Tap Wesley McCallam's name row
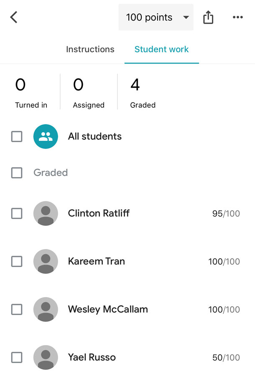The image size is (255, 376). pos(108,310)
